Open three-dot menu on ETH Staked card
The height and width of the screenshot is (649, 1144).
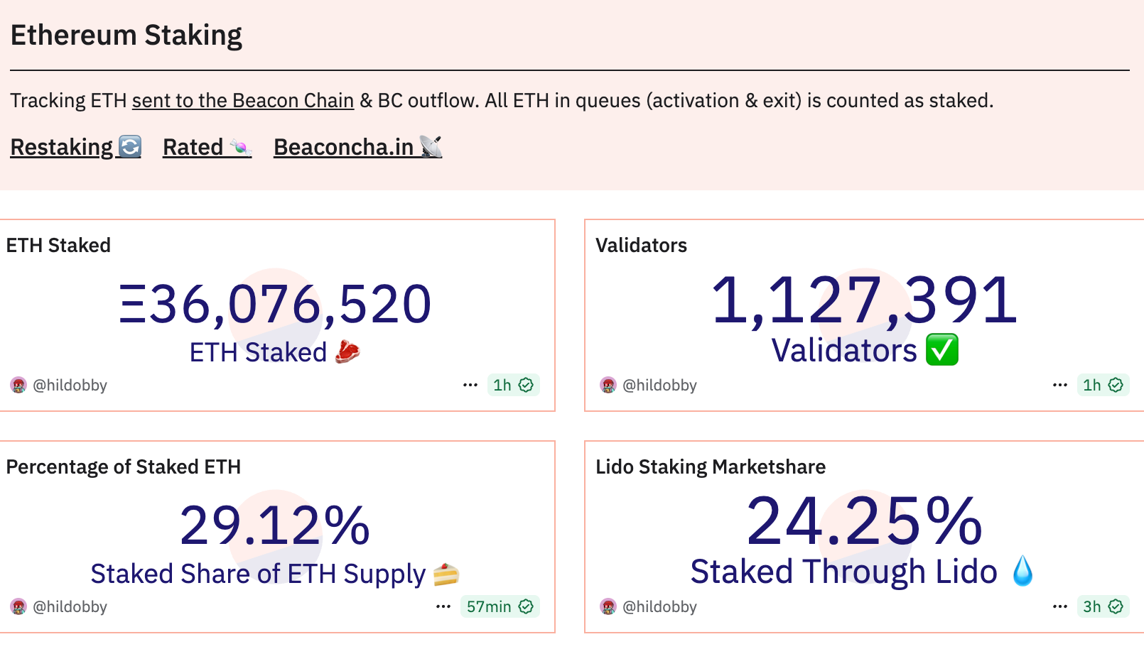coord(470,385)
